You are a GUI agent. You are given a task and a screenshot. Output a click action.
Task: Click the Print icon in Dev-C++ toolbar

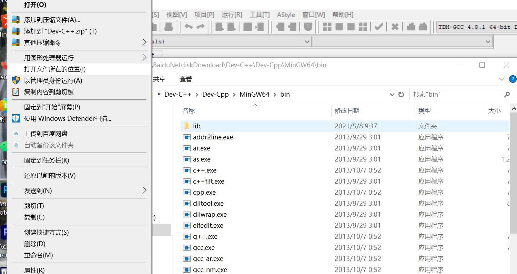(169, 27)
